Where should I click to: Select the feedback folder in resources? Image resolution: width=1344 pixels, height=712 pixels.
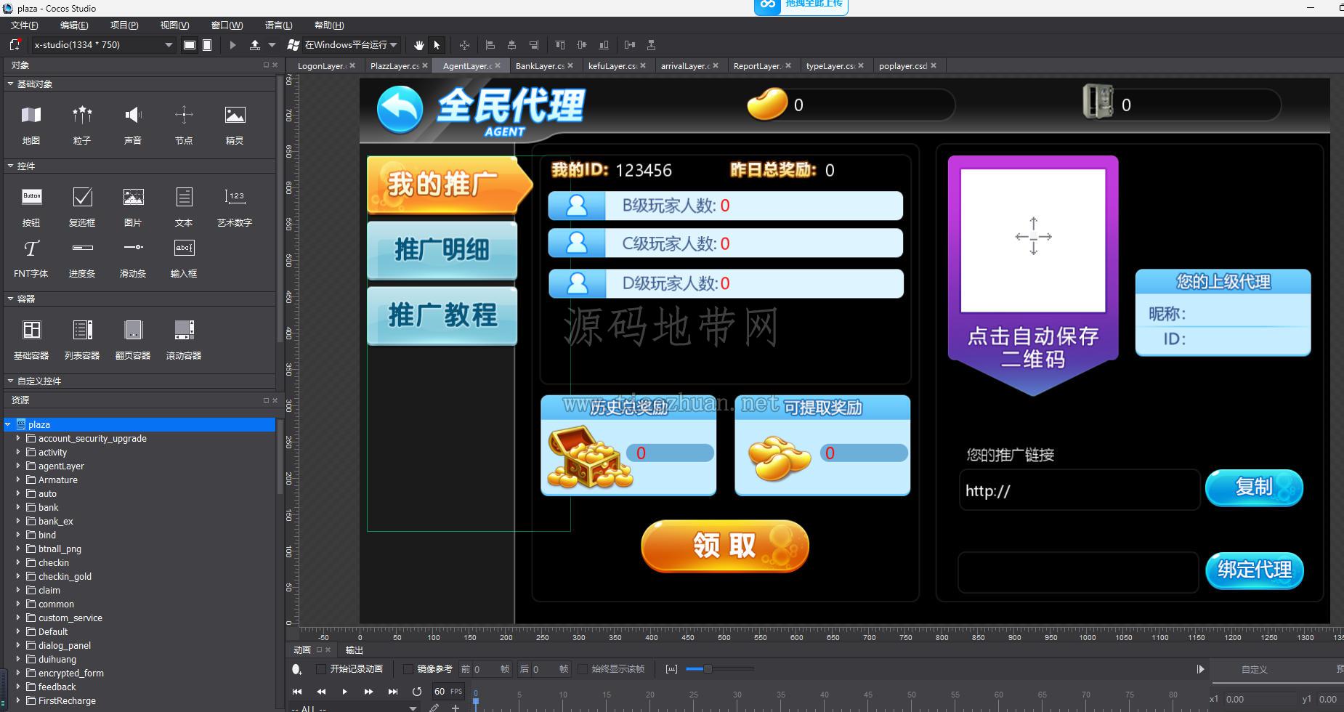tap(57, 687)
